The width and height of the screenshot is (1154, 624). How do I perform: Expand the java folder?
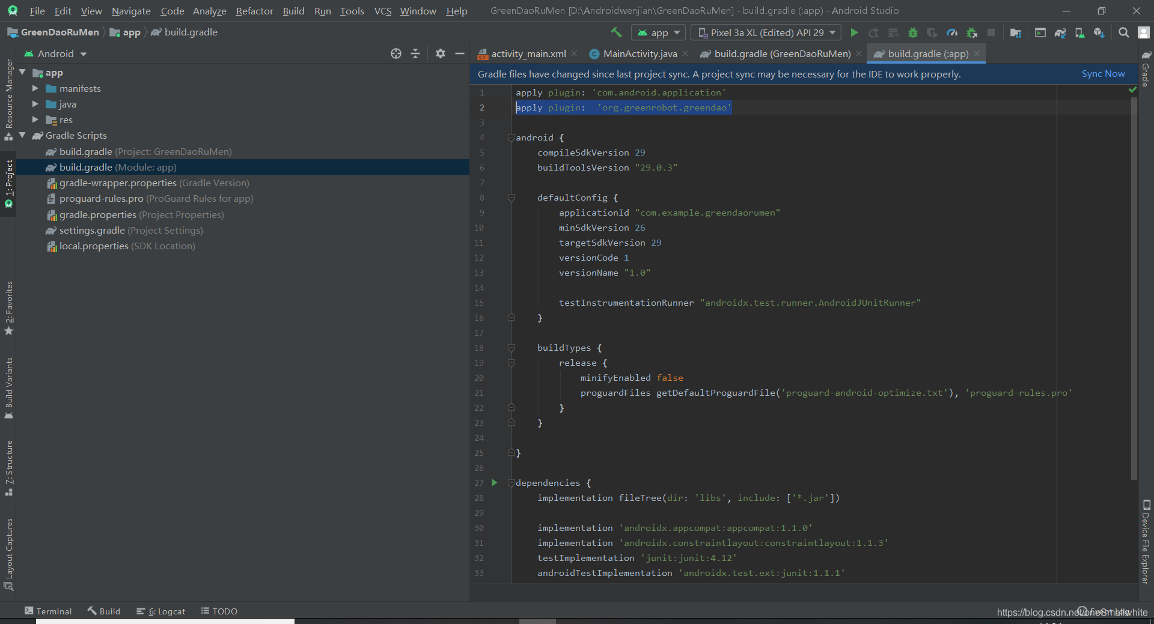click(35, 104)
